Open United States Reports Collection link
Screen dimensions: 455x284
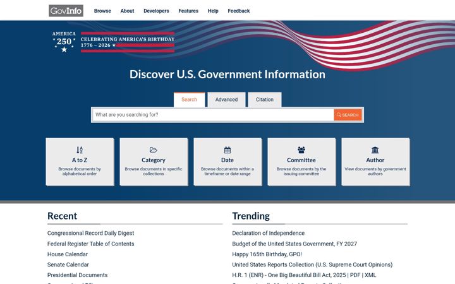312,264
